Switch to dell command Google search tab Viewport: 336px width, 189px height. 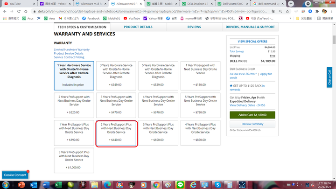click(268, 4)
